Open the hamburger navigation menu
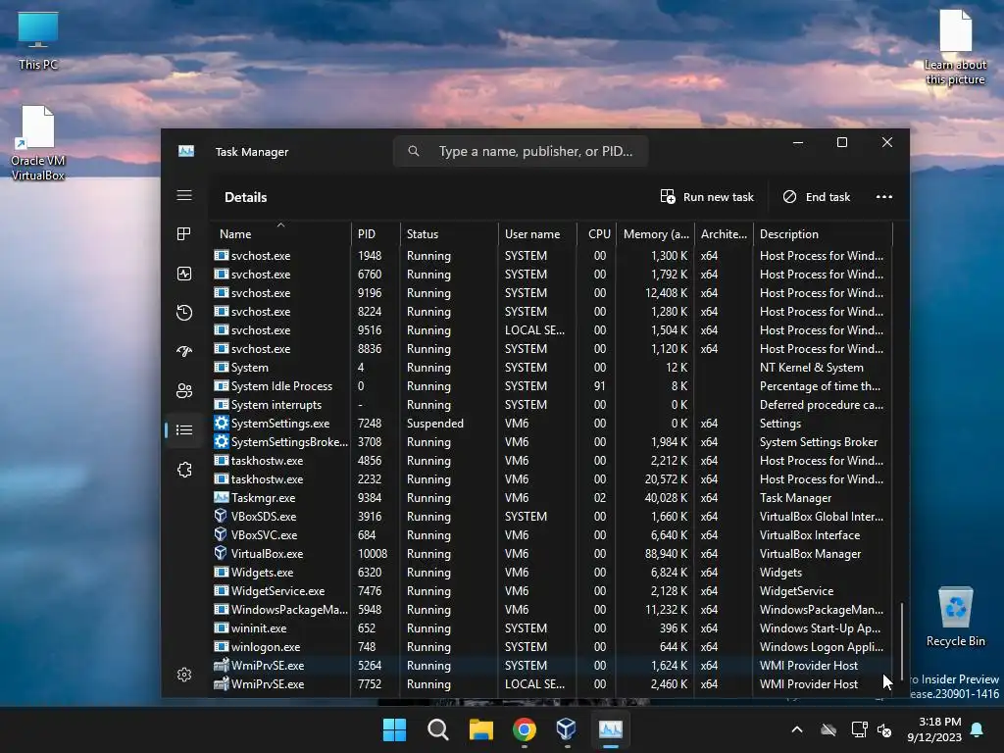This screenshot has height=753, width=1004. tap(184, 195)
